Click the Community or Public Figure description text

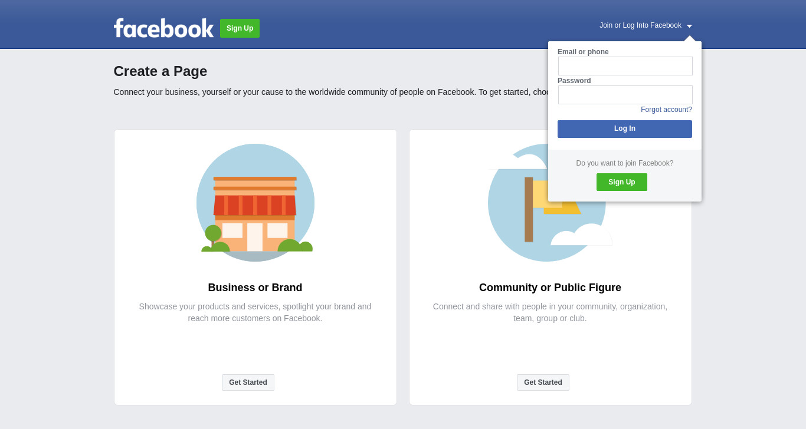tap(550, 312)
